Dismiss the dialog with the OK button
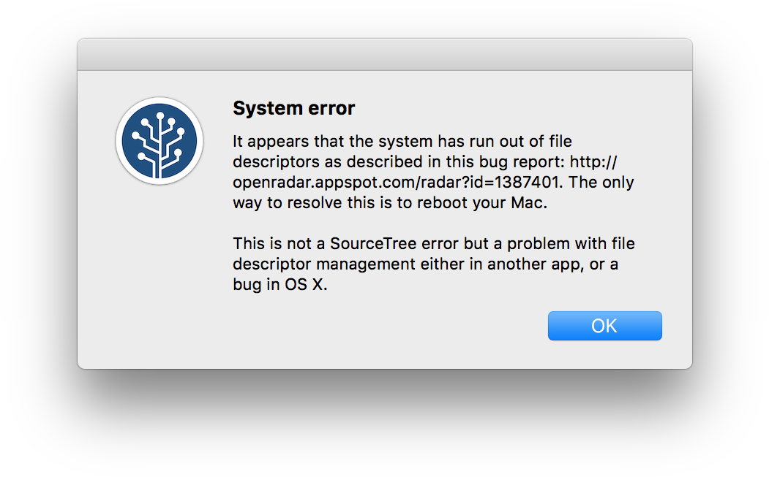 click(604, 326)
